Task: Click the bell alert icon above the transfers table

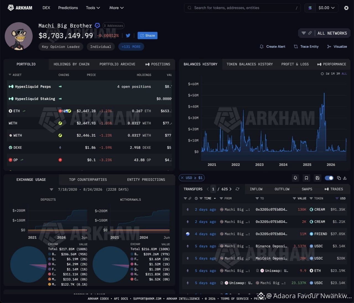Action: click(296, 178)
